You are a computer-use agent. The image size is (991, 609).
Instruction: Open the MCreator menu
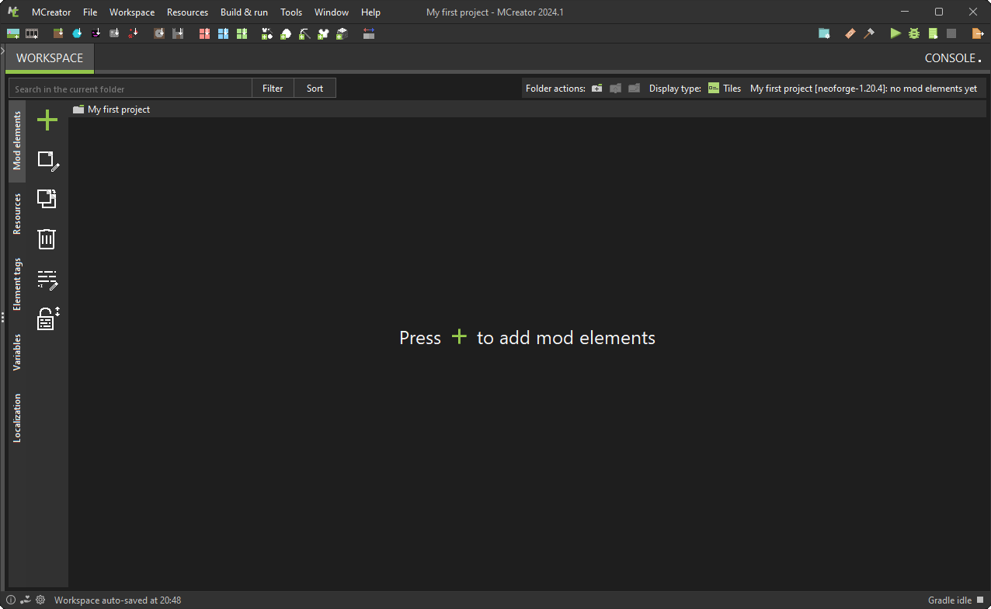(x=51, y=12)
